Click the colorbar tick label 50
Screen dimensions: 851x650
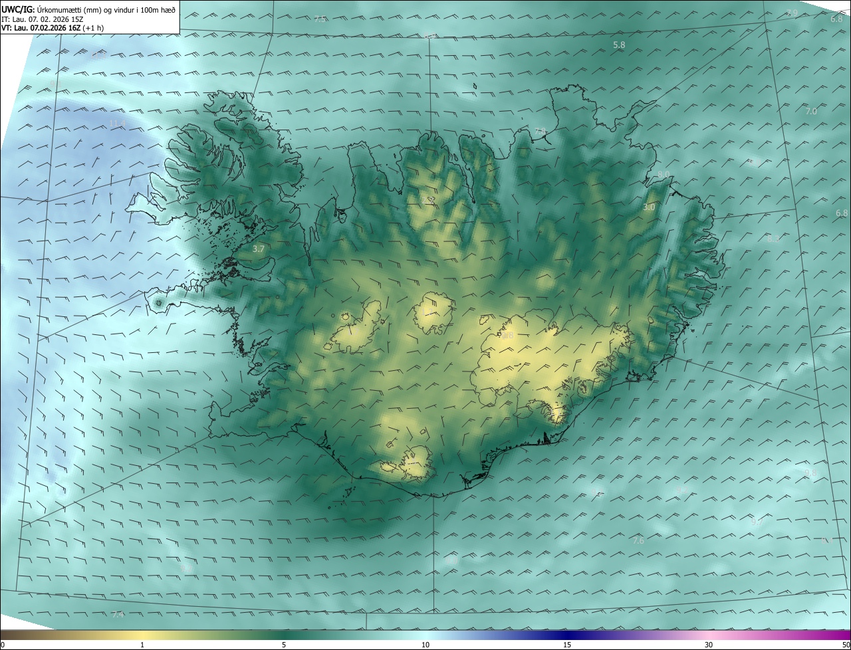846,645
